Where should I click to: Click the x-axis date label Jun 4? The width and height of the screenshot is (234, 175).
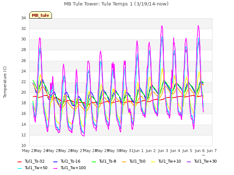pyautogui.click(x=175, y=151)
